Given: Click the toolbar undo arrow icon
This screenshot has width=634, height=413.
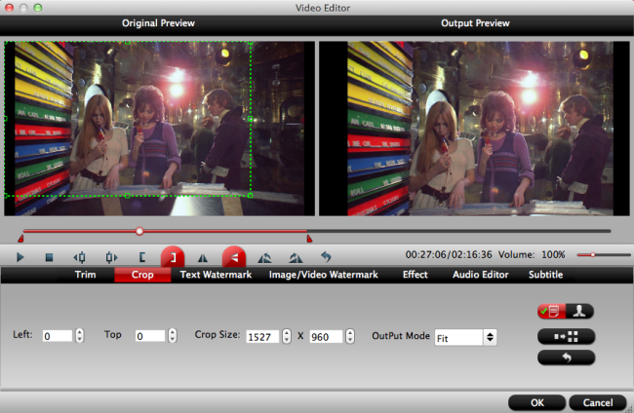Looking at the screenshot, I should coord(326,257).
